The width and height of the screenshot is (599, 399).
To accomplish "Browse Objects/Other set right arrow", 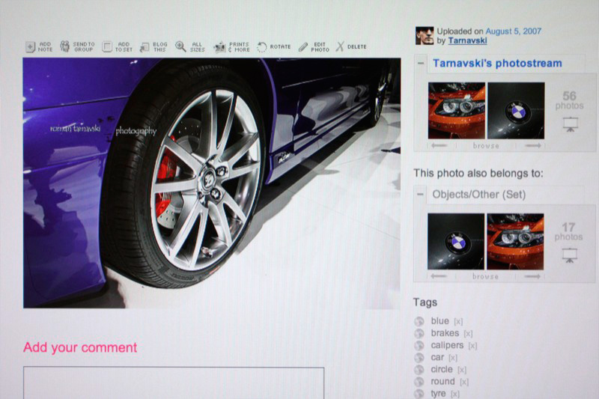I will (x=532, y=276).
